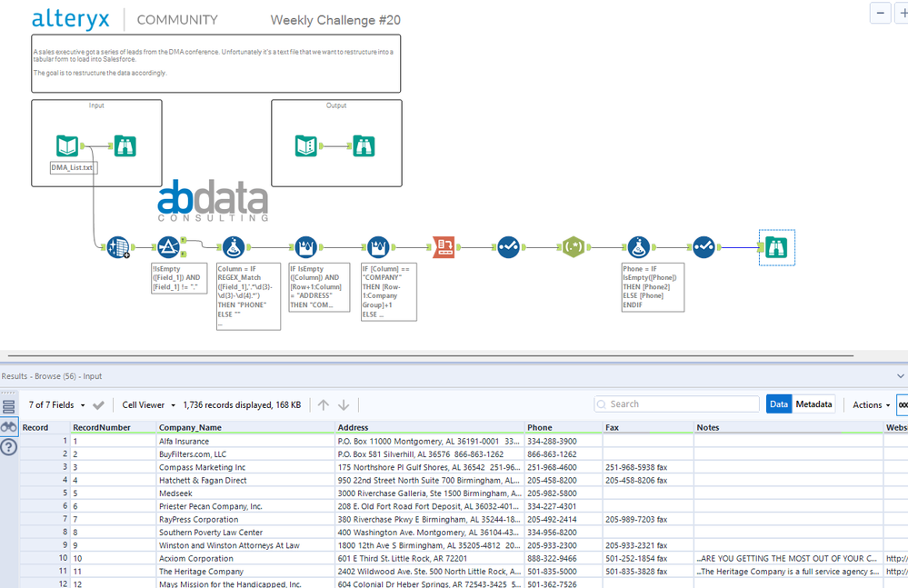Click the stacked-lines messages view icon
Viewport: 908px width, 588px height.
pos(9,406)
